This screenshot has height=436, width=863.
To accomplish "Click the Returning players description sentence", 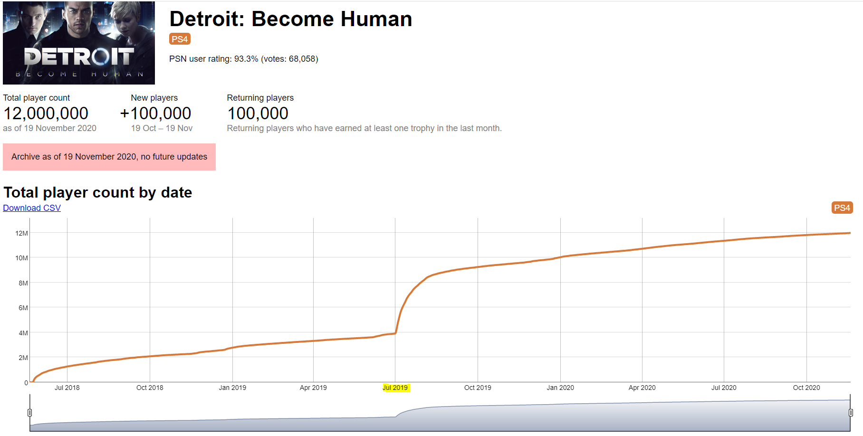I will [x=364, y=128].
